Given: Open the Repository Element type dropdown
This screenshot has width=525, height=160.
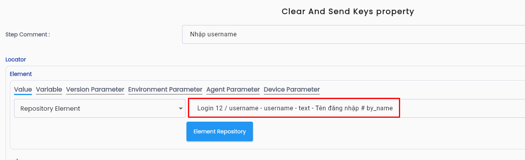Looking at the screenshot, I should pos(100,108).
